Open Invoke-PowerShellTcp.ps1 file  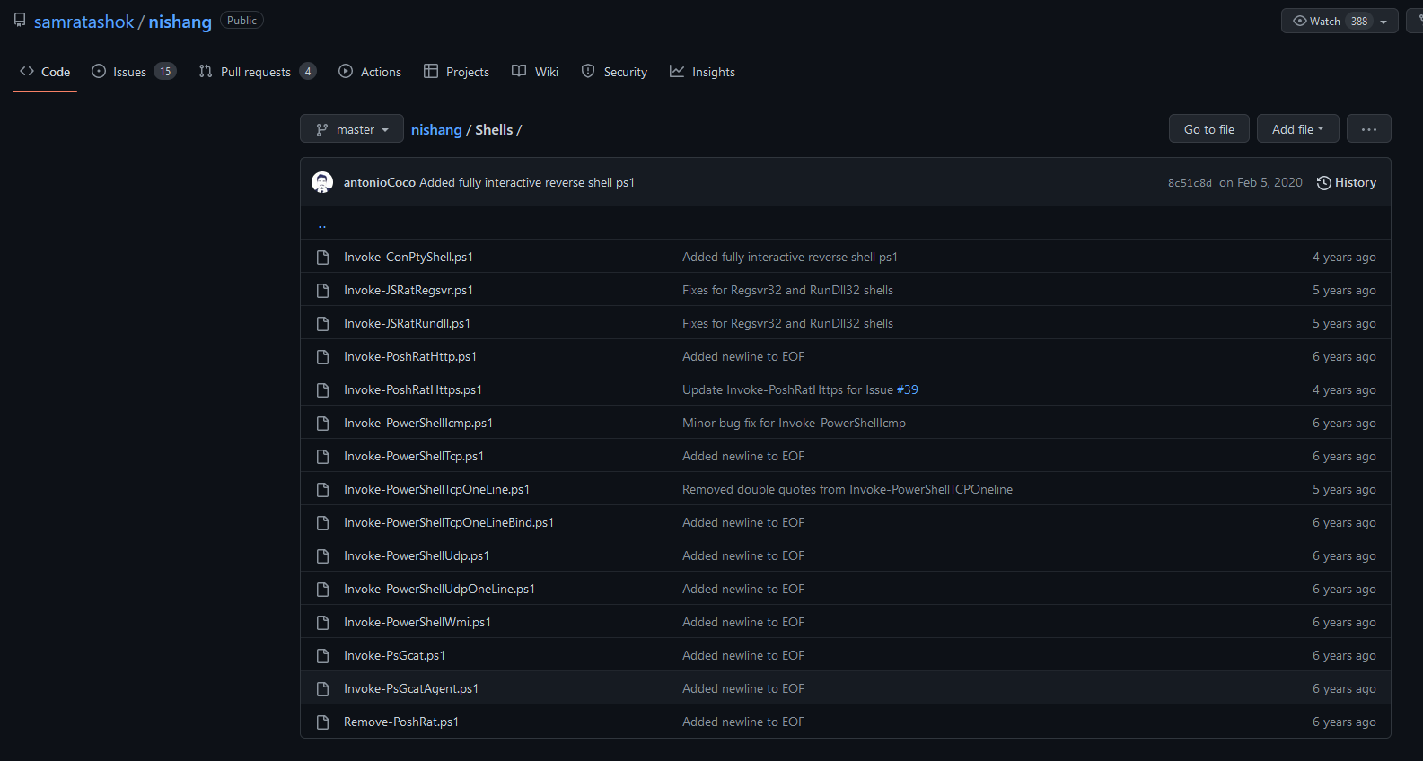(414, 456)
